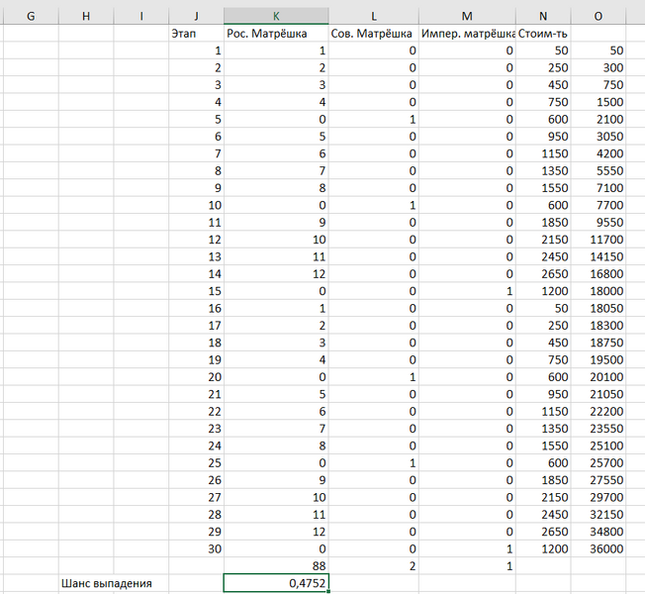
Task: Select cumulative cost cell 9550
Action: 599,222
